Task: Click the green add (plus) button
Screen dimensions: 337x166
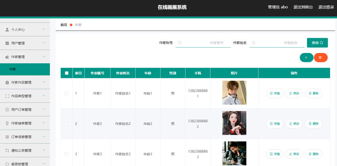Action: click(306, 57)
